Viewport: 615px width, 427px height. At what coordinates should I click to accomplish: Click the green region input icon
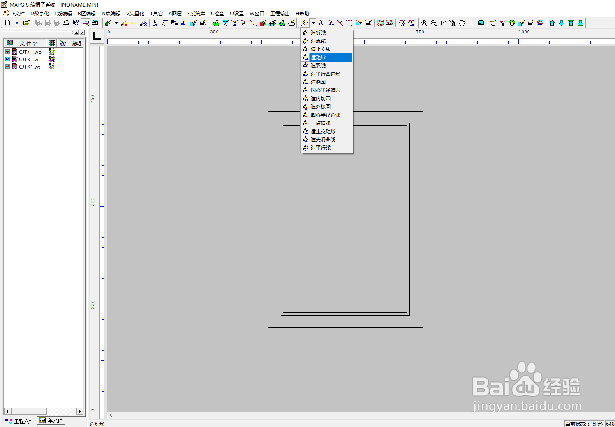(216, 23)
